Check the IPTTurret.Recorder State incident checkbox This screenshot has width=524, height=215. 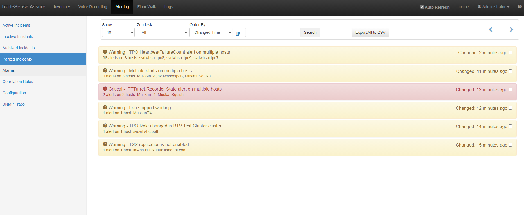click(x=511, y=89)
